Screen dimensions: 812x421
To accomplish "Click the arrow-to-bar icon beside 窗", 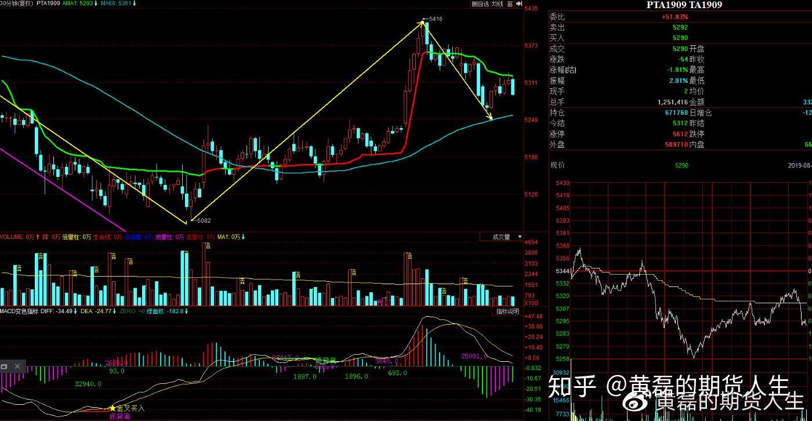I will [x=518, y=3].
